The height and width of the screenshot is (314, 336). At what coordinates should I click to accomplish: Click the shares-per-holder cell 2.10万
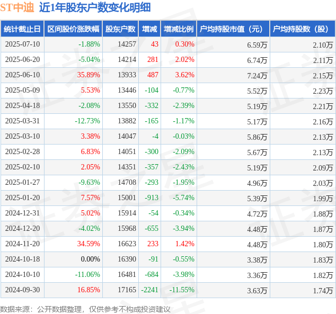tap(323, 45)
